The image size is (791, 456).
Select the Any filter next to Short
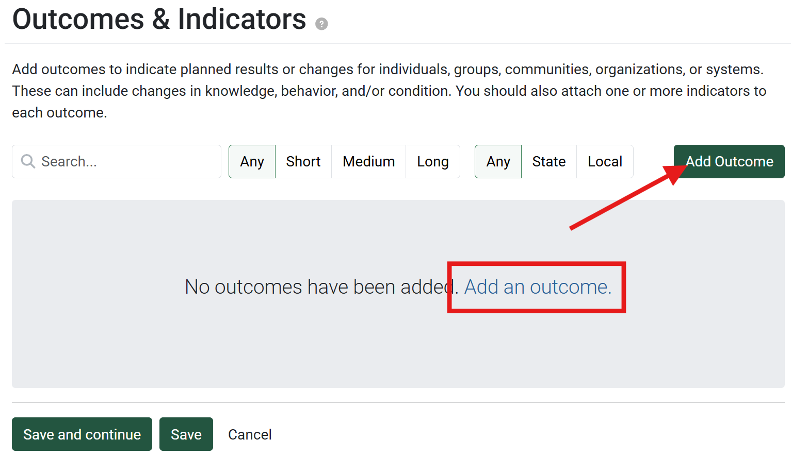(x=252, y=162)
